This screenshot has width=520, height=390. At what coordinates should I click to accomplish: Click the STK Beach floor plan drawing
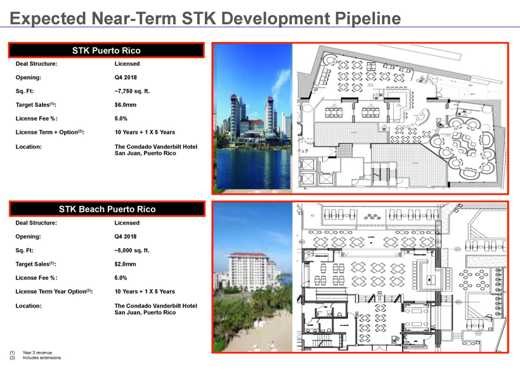pyautogui.click(x=402, y=278)
